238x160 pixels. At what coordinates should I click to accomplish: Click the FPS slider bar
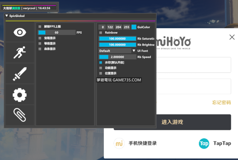(x=57, y=33)
